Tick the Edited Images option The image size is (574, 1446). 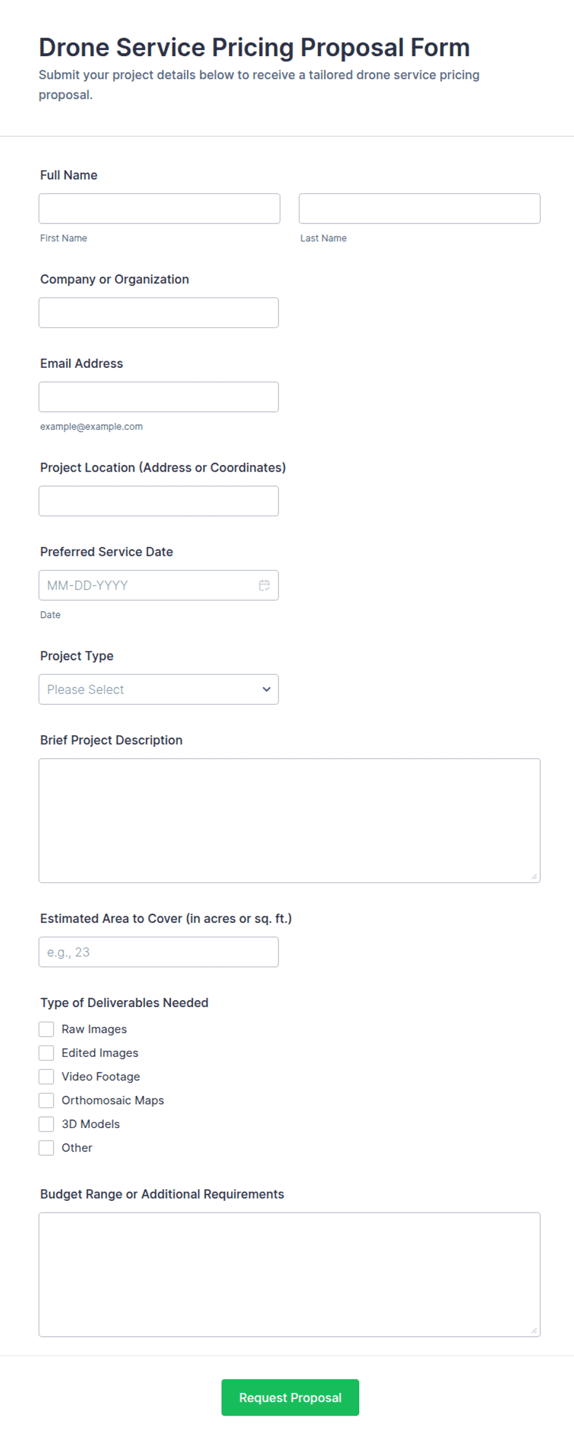(x=46, y=1053)
